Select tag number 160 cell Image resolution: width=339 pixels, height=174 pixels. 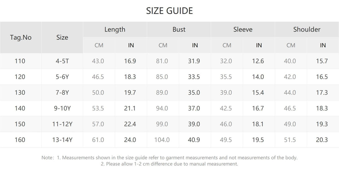pyautogui.click(x=20, y=140)
